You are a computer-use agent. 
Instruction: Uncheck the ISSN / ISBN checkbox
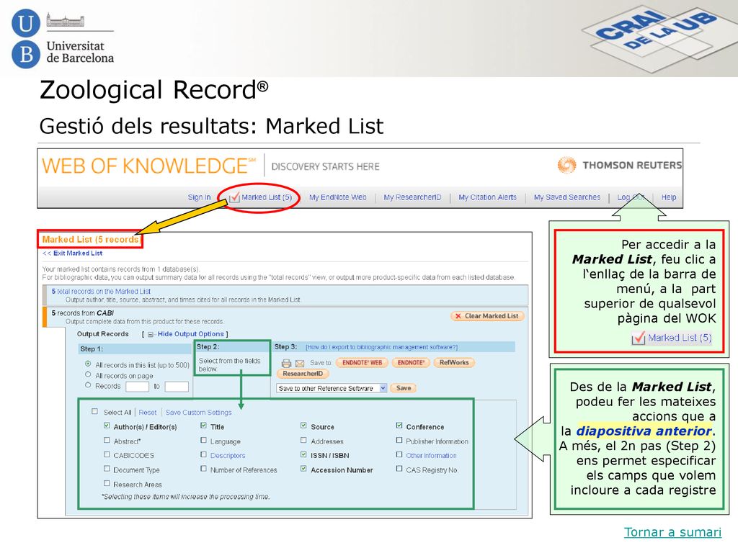tap(303, 455)
